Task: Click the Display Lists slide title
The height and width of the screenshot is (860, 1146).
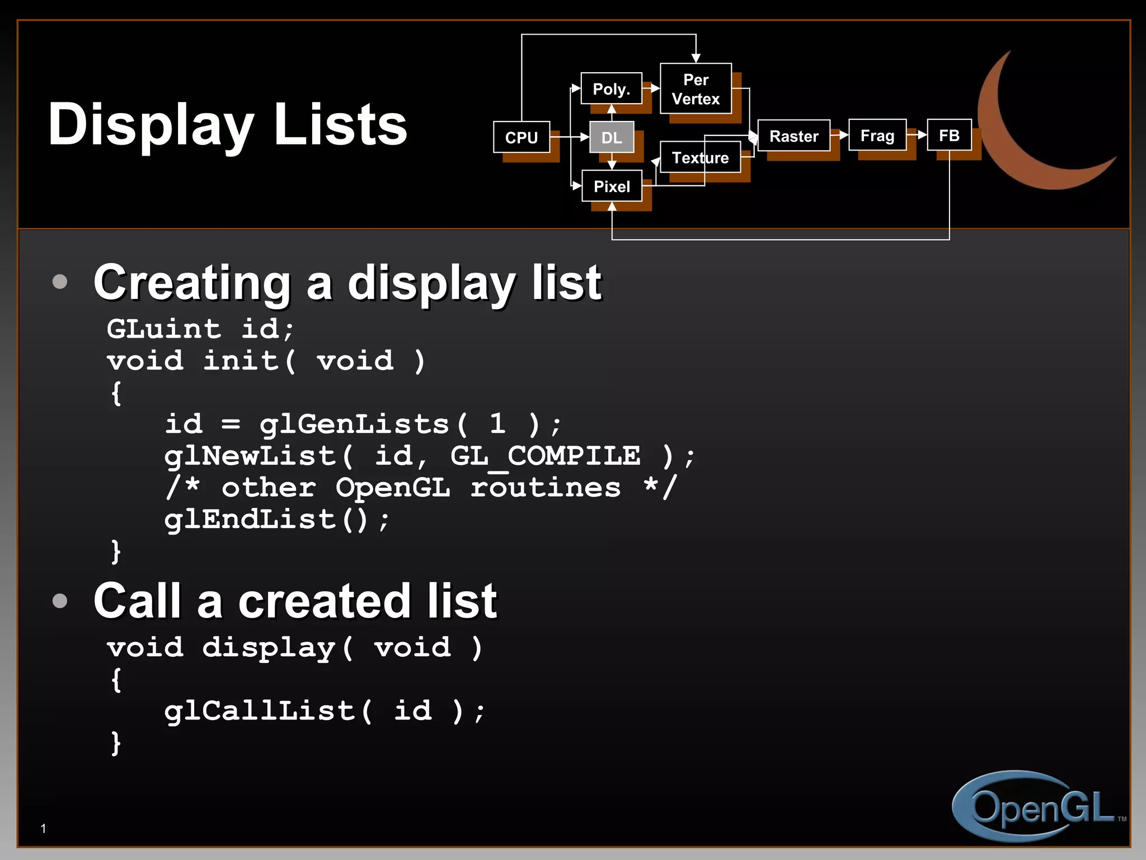Action: coord(228,125)
